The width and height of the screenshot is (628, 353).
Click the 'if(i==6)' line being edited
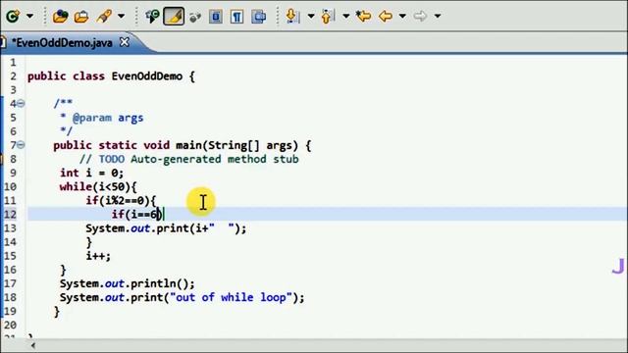pos(136,214)
